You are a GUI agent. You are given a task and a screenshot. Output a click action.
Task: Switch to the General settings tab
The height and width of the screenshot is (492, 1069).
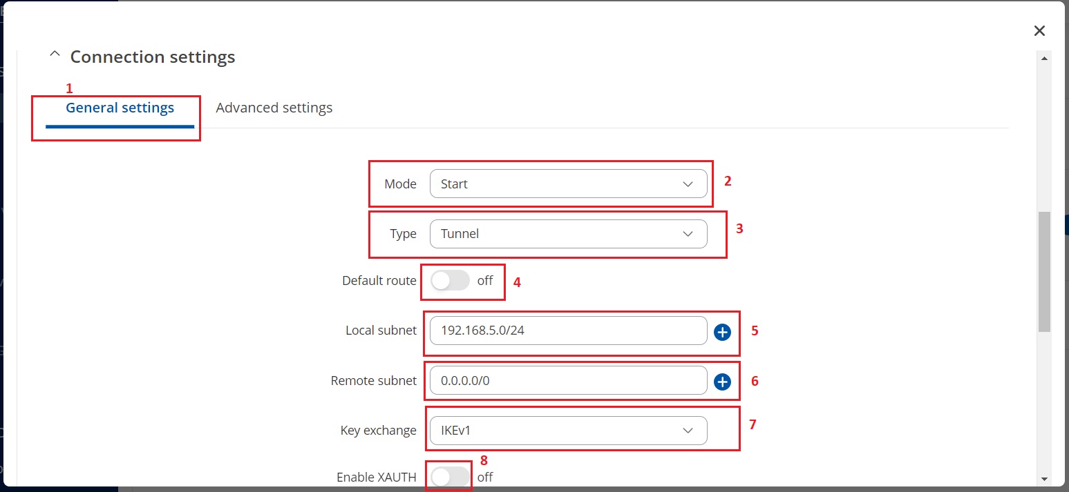(120, 108)
